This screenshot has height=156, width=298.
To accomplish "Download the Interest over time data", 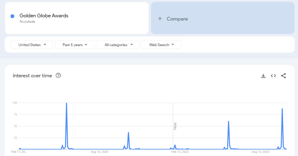I will (x=263, y=76).
